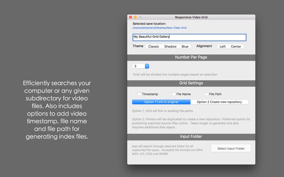Click the Select Input Folder button

point(231,148)
